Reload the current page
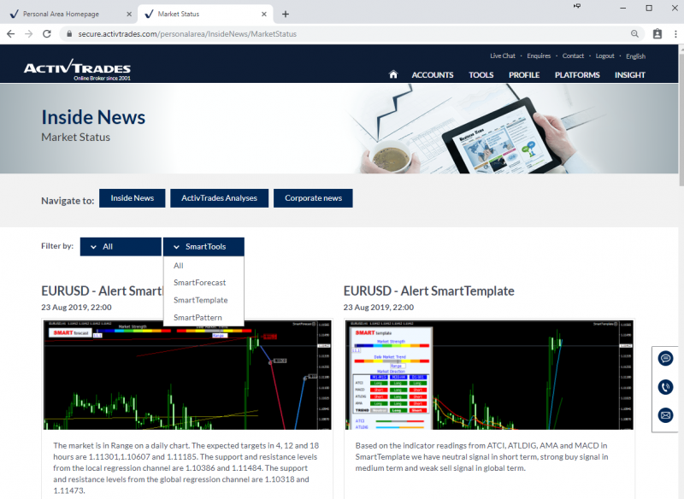 (47, 34)
